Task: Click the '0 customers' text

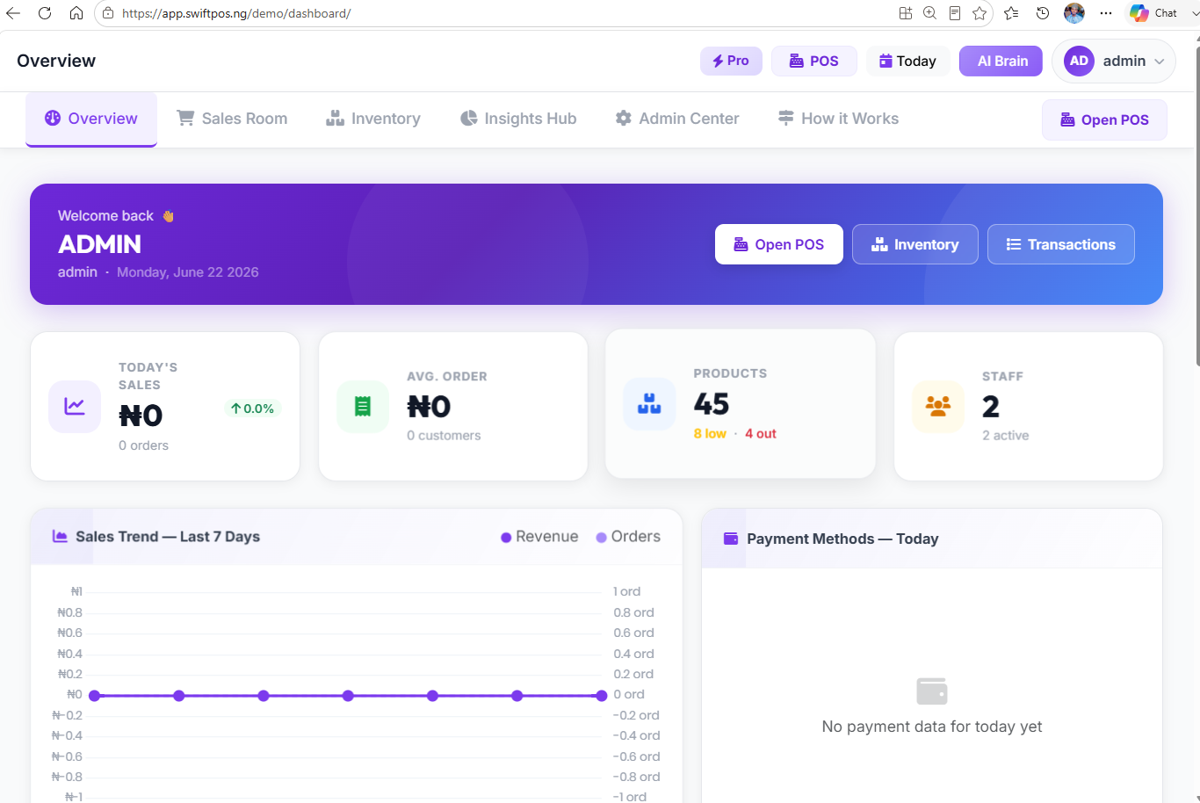Action: pos(444,436)
